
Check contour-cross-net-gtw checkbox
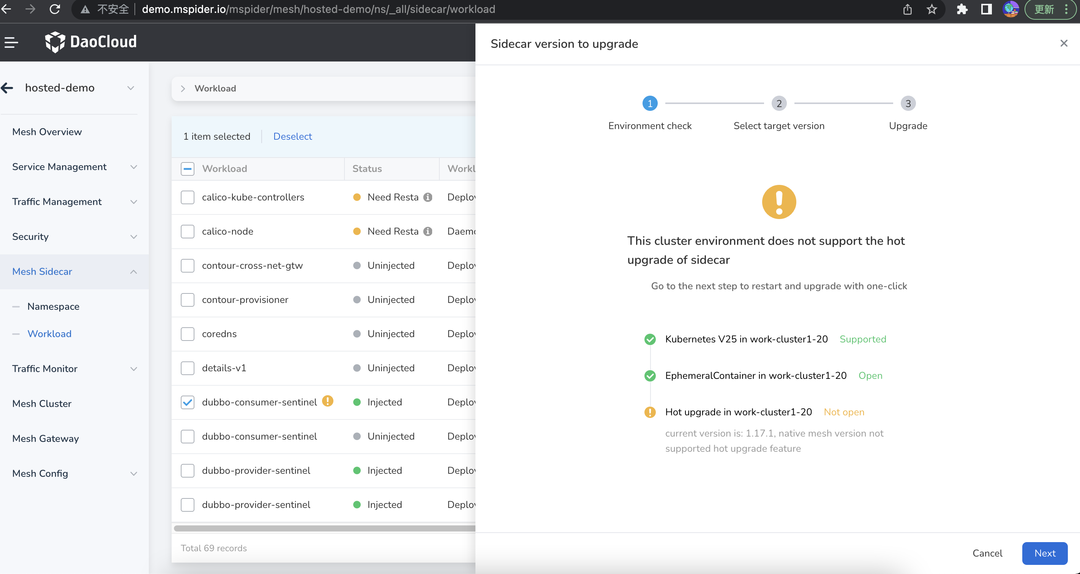[188, 266]
